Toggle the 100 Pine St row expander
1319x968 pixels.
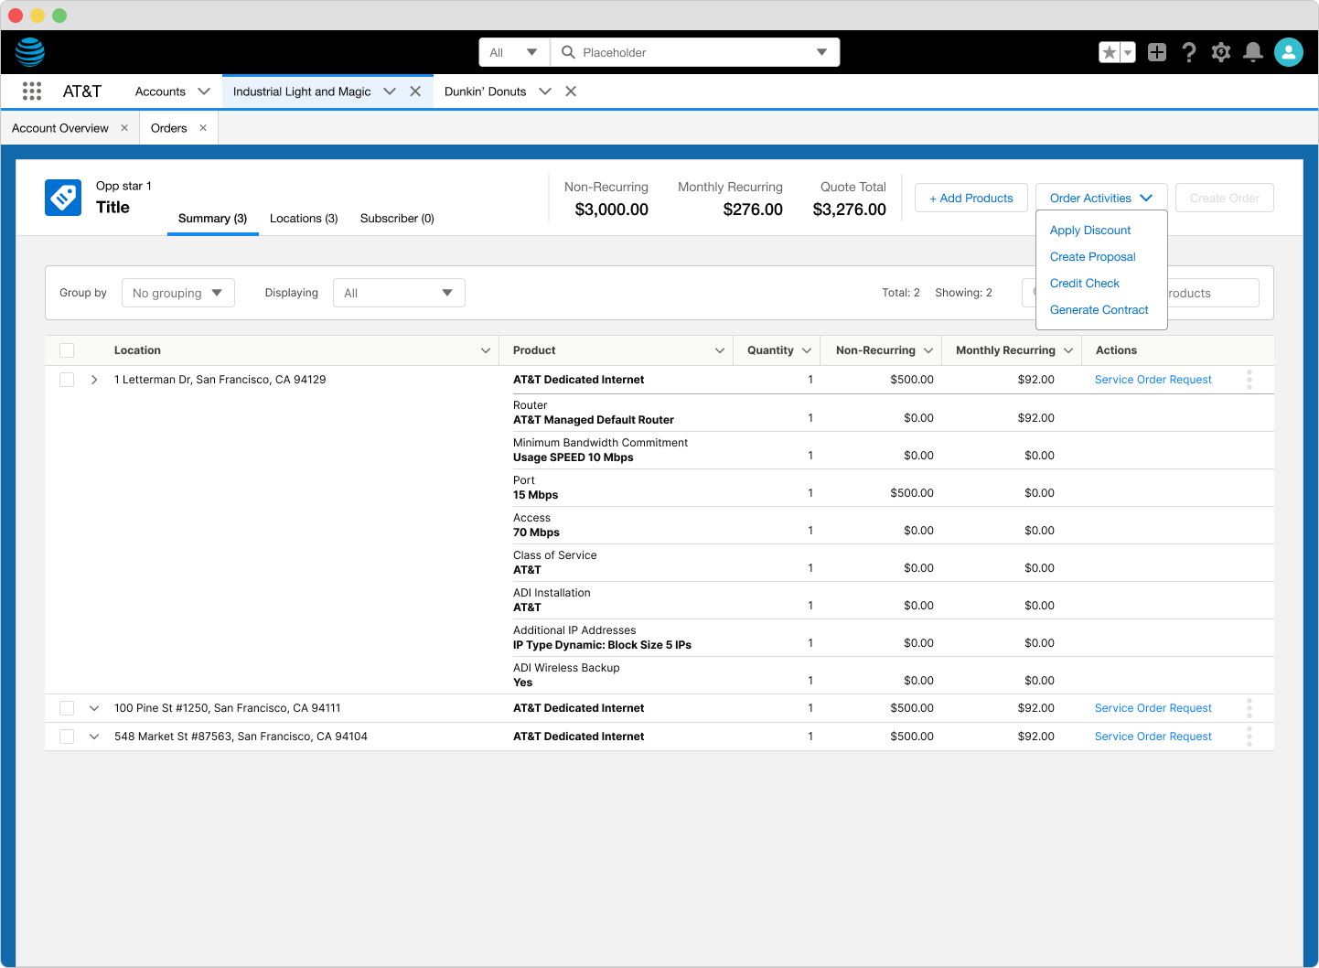pos(94,708)
